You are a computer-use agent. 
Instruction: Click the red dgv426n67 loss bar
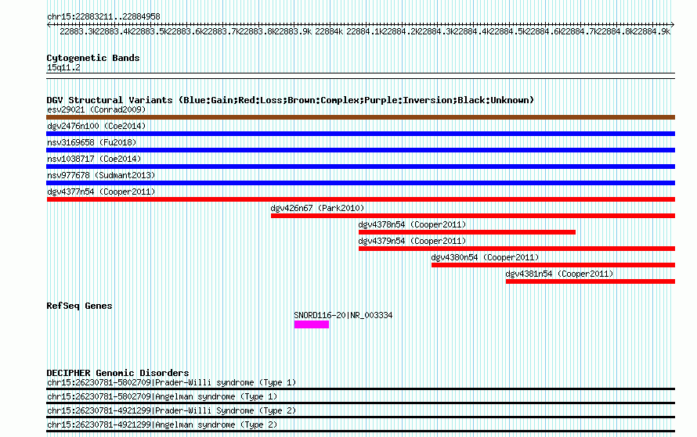473,216
